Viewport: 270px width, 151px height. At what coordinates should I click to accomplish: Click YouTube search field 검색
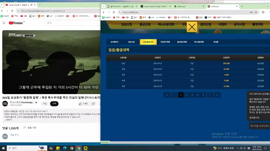click(x=72, y=23)
